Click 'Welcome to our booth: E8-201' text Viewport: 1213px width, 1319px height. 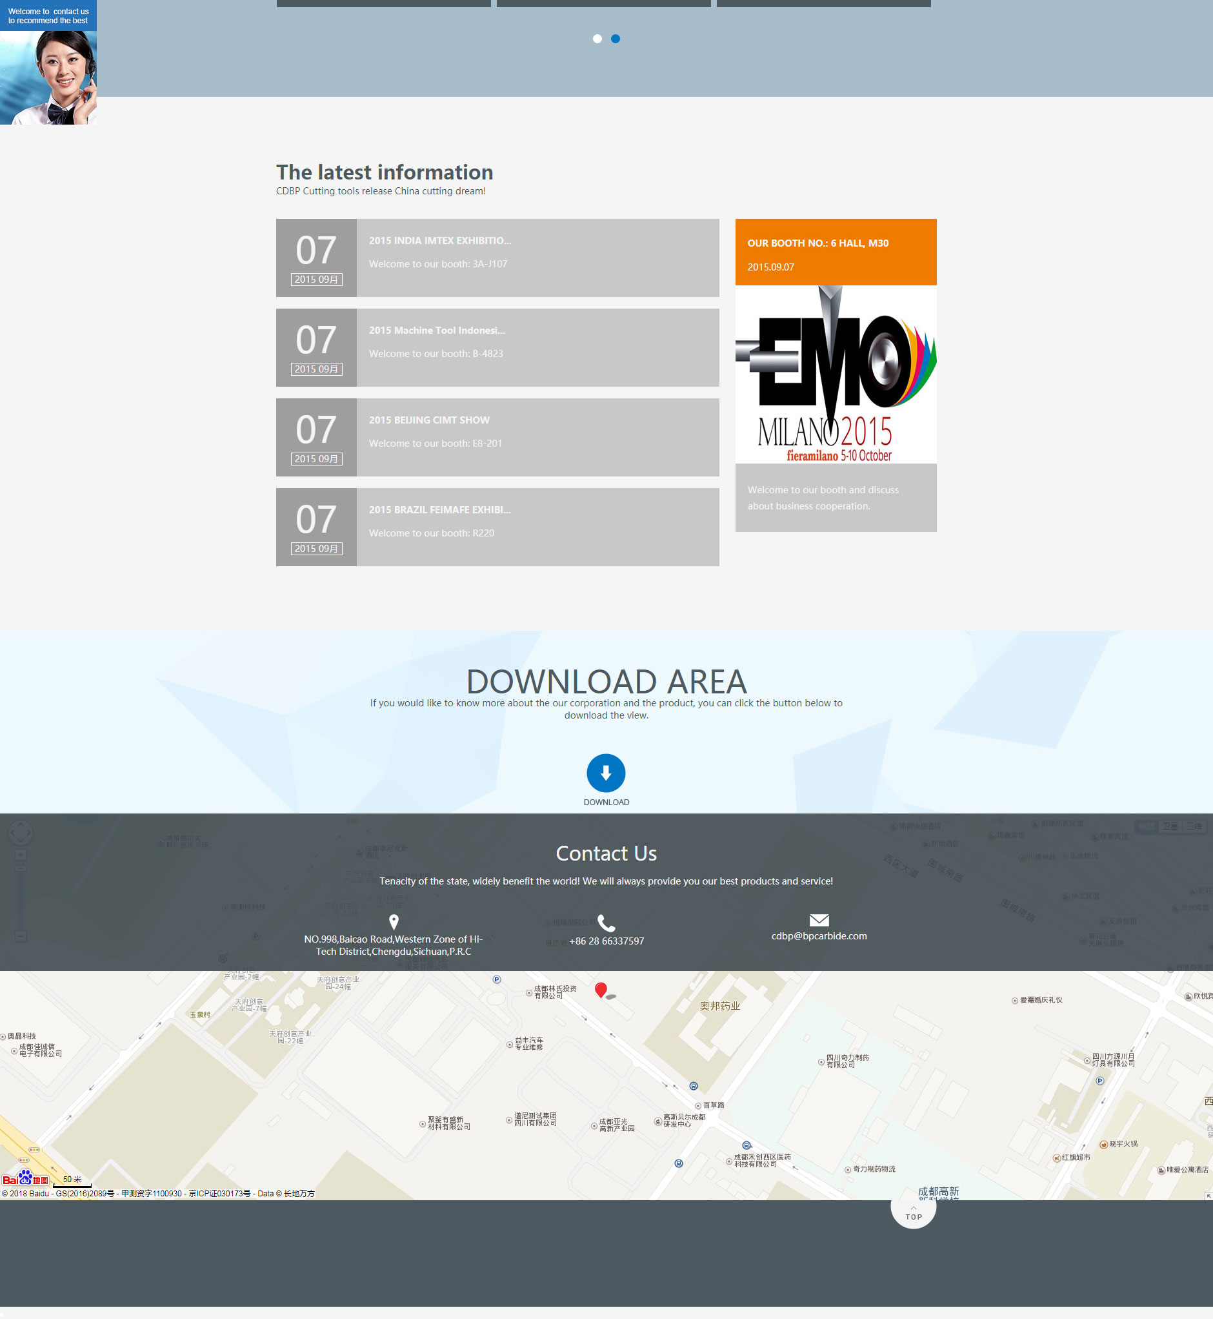pyautogui.click(x=435, y=444)
